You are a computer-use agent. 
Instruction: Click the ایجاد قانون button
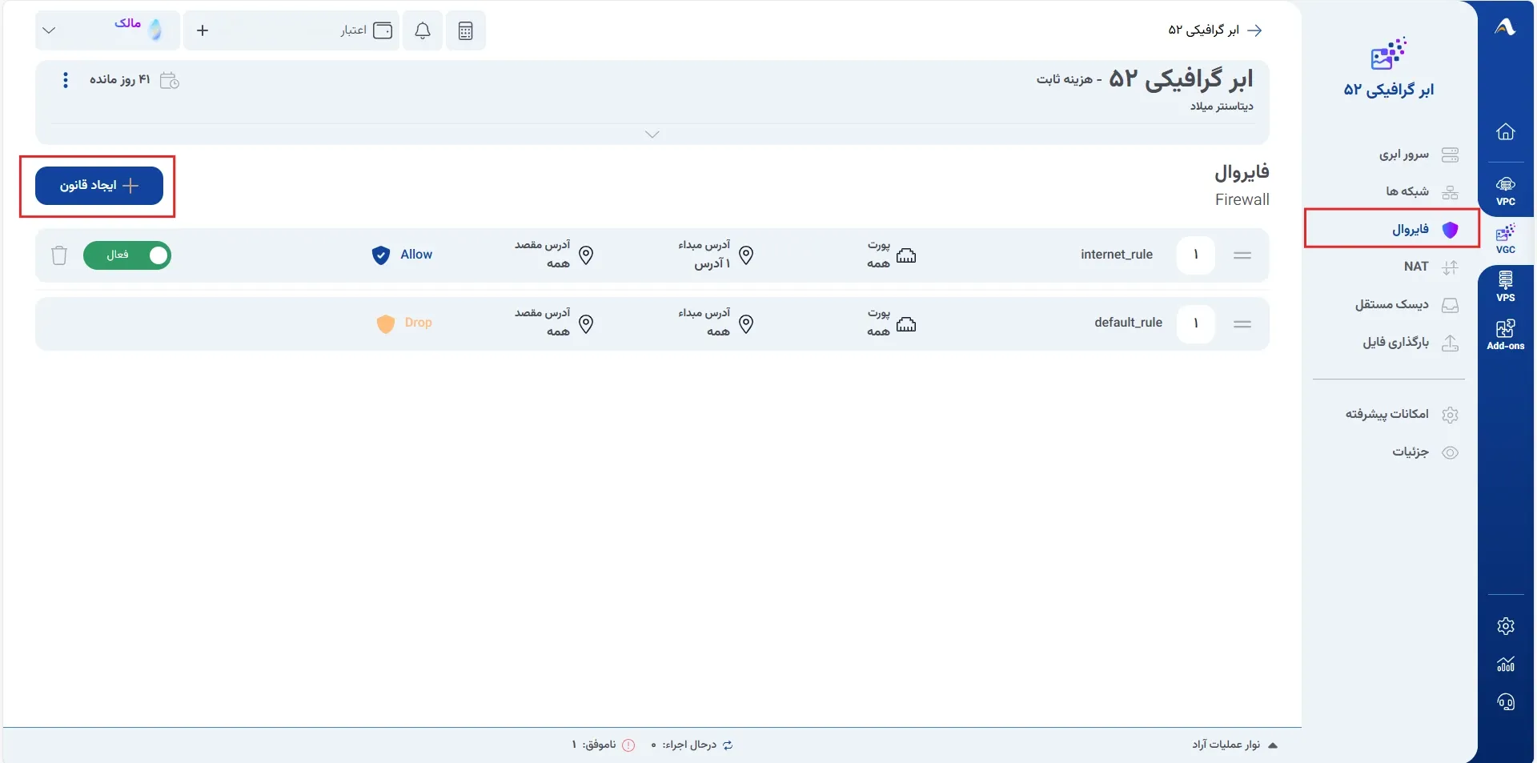coord(99,186)
